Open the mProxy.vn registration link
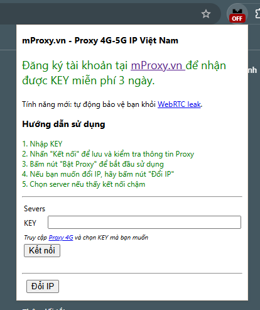 (x=158, y=65)
